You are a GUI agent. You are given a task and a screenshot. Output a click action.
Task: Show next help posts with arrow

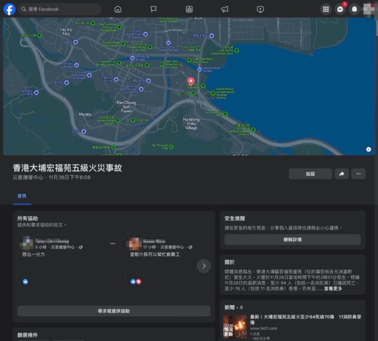[x=204, y=266]
